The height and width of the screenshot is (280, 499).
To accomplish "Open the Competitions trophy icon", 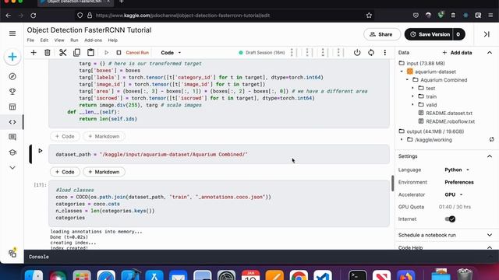I will click(12, 92).
